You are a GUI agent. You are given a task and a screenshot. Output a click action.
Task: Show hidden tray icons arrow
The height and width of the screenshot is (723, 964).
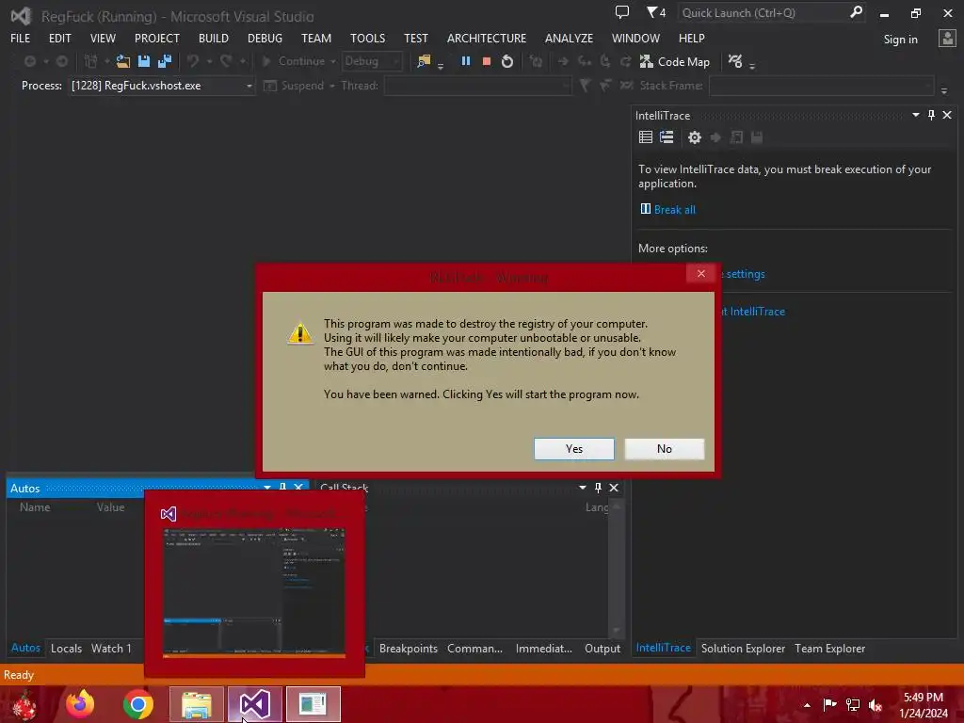click(807, 705)
